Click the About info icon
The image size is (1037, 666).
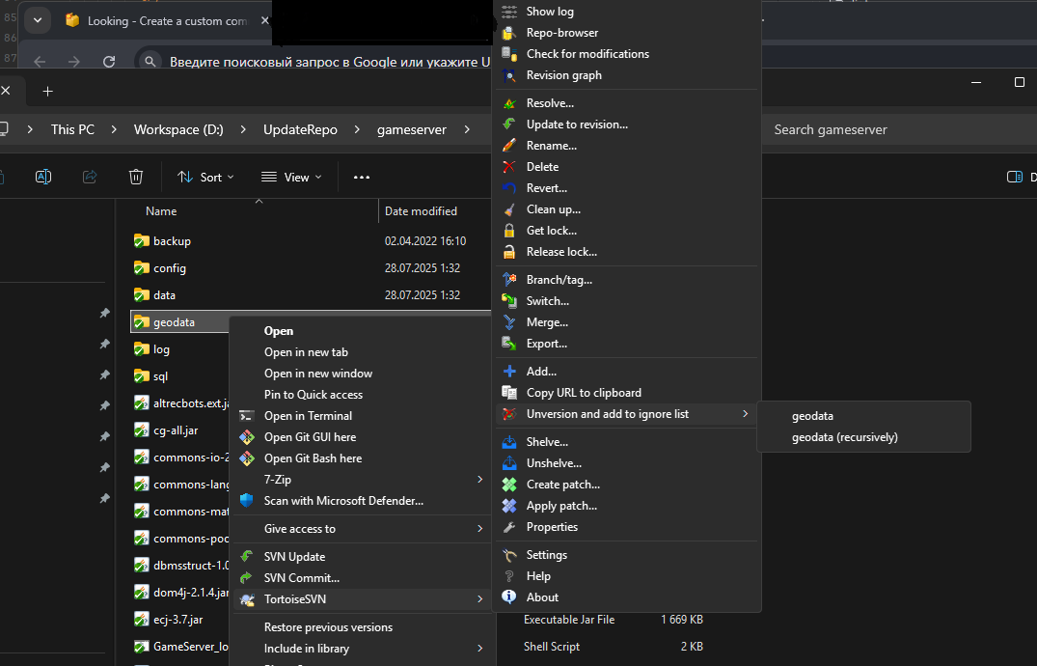click(x=509, y=597)
